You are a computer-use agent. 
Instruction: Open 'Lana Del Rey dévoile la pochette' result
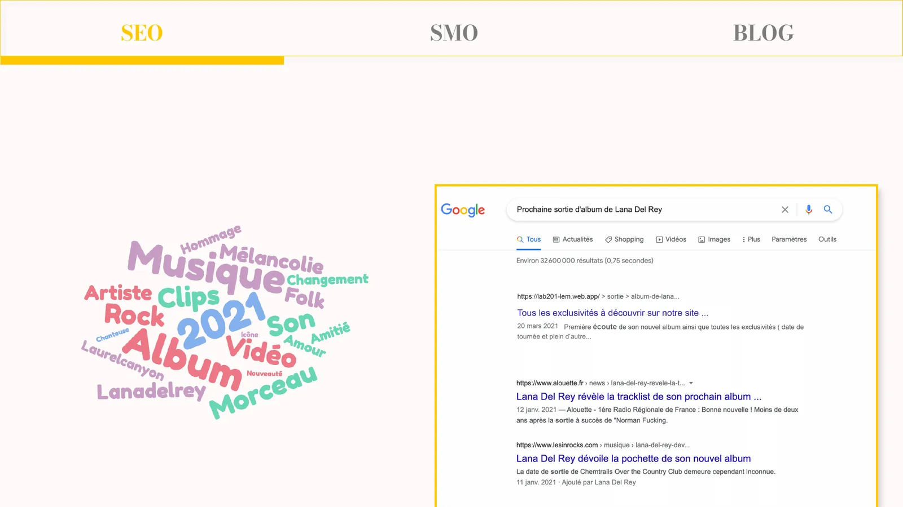pos(633,459)
